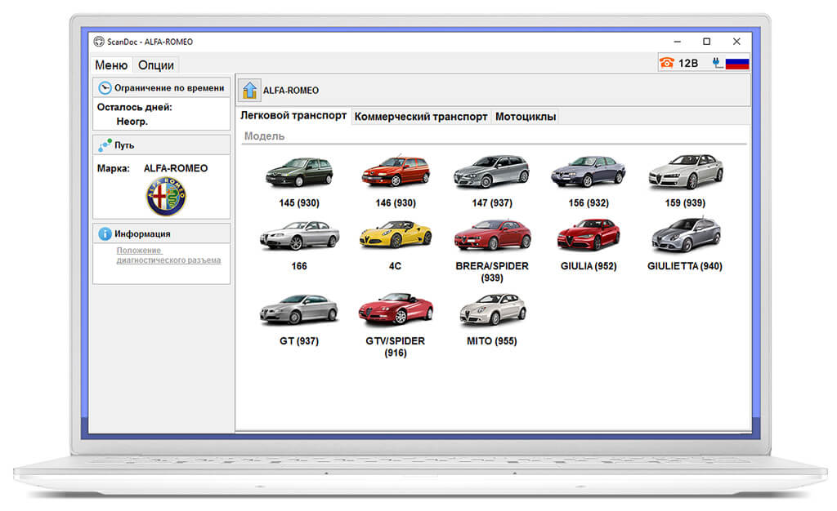Select the Alfa Romeo 145 (930) car
This screenshot has width=837, height=511.
coord(299,171)
